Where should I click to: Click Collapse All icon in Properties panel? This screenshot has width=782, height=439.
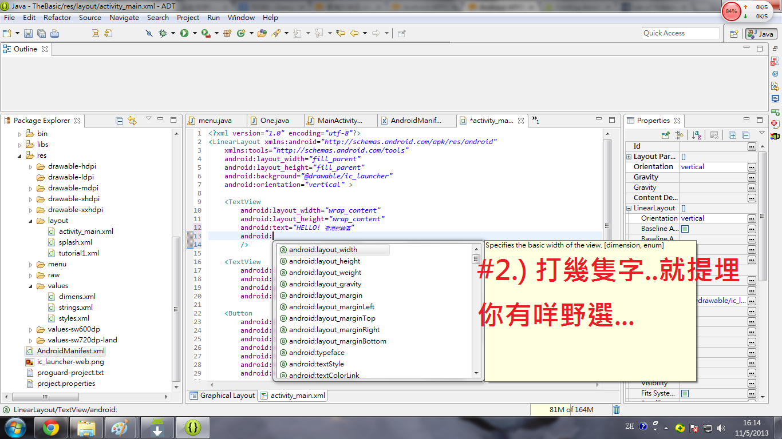click(x=745, y=135)
